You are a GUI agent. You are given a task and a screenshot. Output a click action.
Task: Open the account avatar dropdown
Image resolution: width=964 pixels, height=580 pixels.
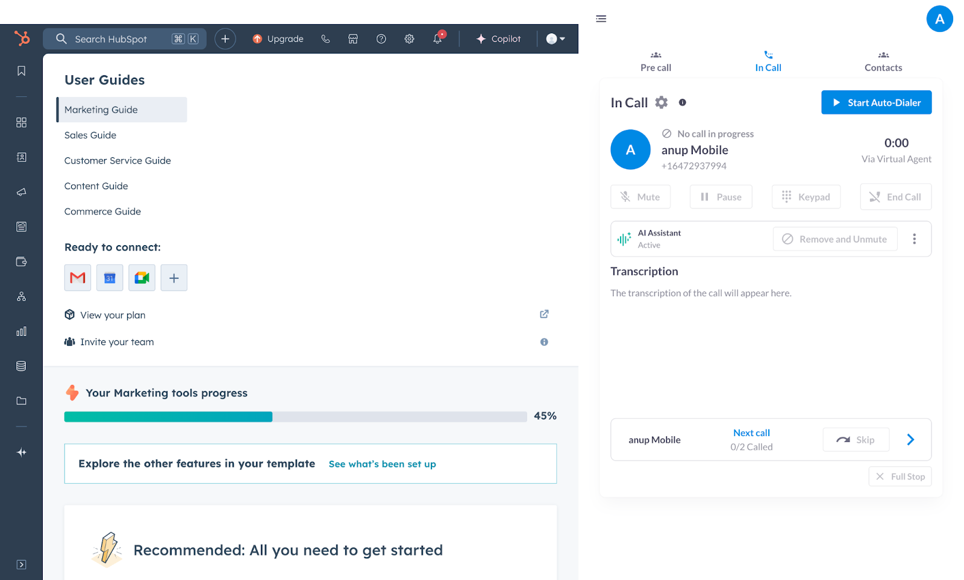(x=556, y=39)
